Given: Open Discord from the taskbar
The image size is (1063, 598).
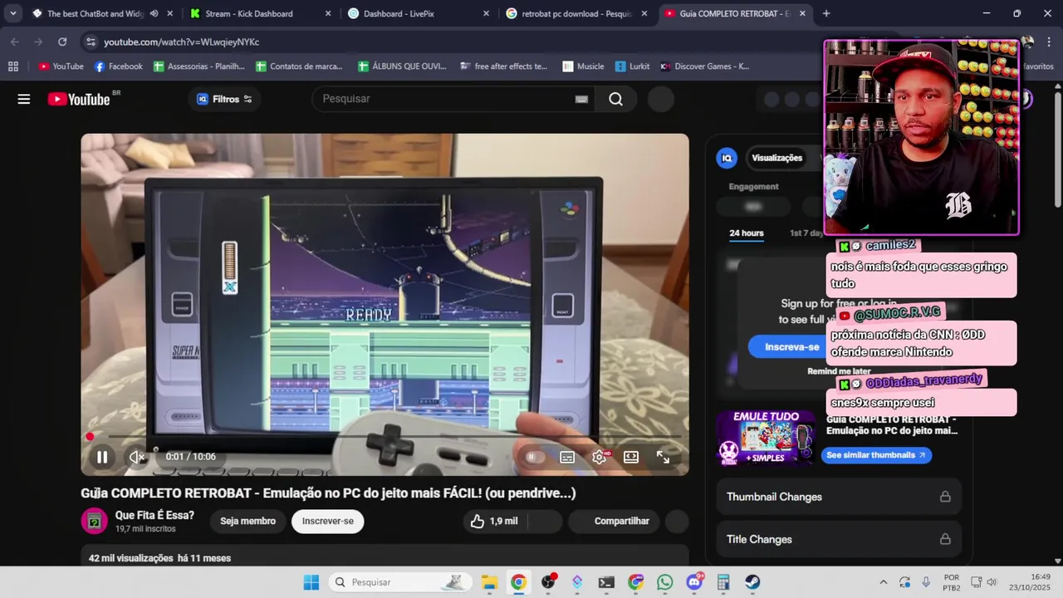Looking at the screenshot, I should [x=694, y=582].
